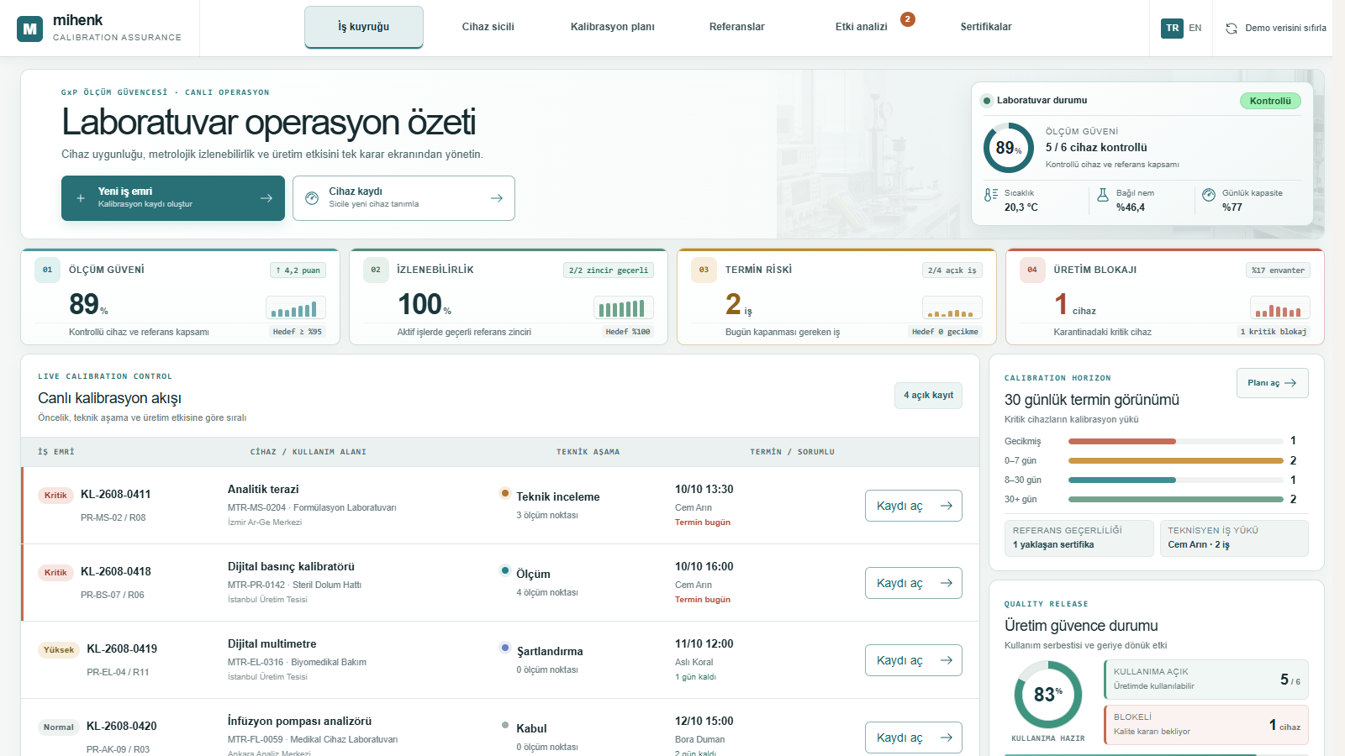Open record for Dijital basınç kalibratörü
Image resolution: width=1345 pixels, height=756 pixels.
point(914,583)
